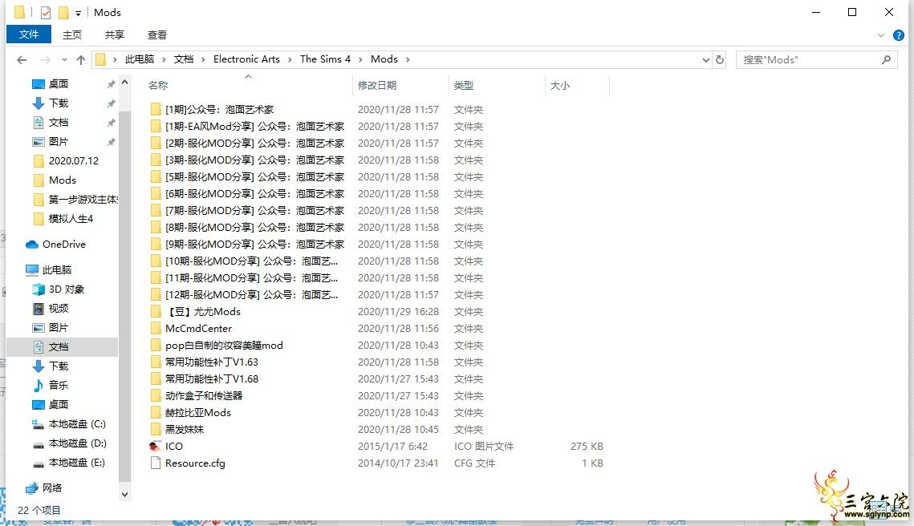Image resolution: width=914 pixels, height=526 pixels.
Task: Click the 本地磁盘 (D:) drive icon
Action: pos(39,444)
